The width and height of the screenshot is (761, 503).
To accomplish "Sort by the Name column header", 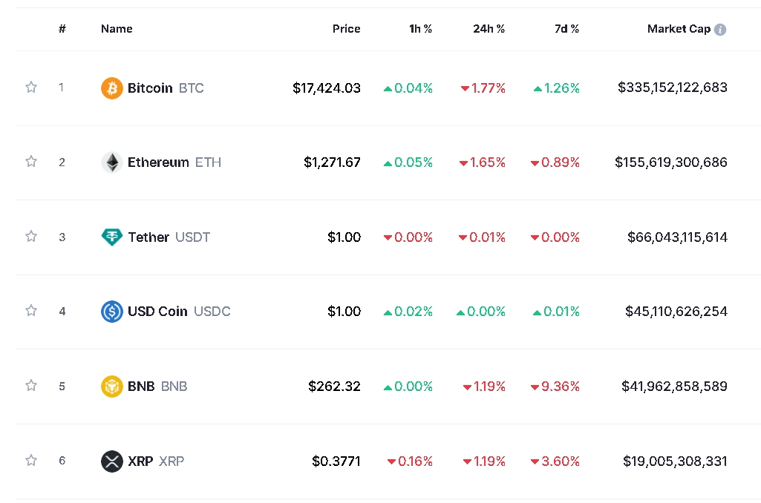I will pyautogui.click(x=117, y=29).
